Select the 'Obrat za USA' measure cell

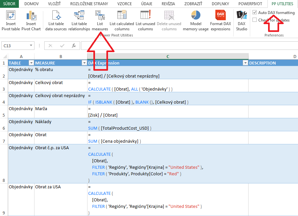pos(61,199)
